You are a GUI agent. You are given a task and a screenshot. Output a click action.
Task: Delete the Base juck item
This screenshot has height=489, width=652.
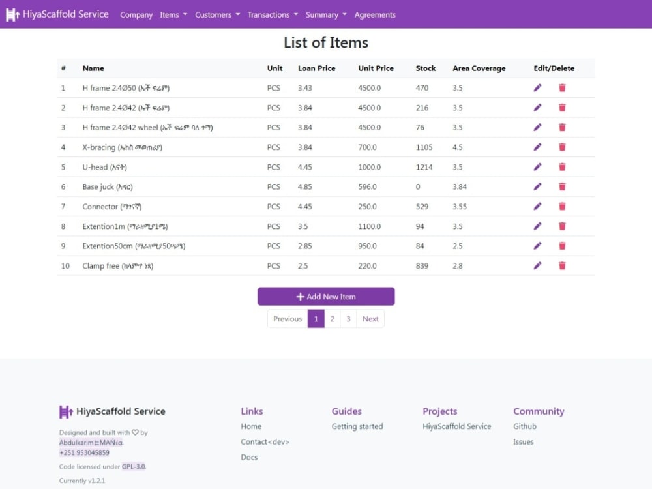(x=562, y=186)
